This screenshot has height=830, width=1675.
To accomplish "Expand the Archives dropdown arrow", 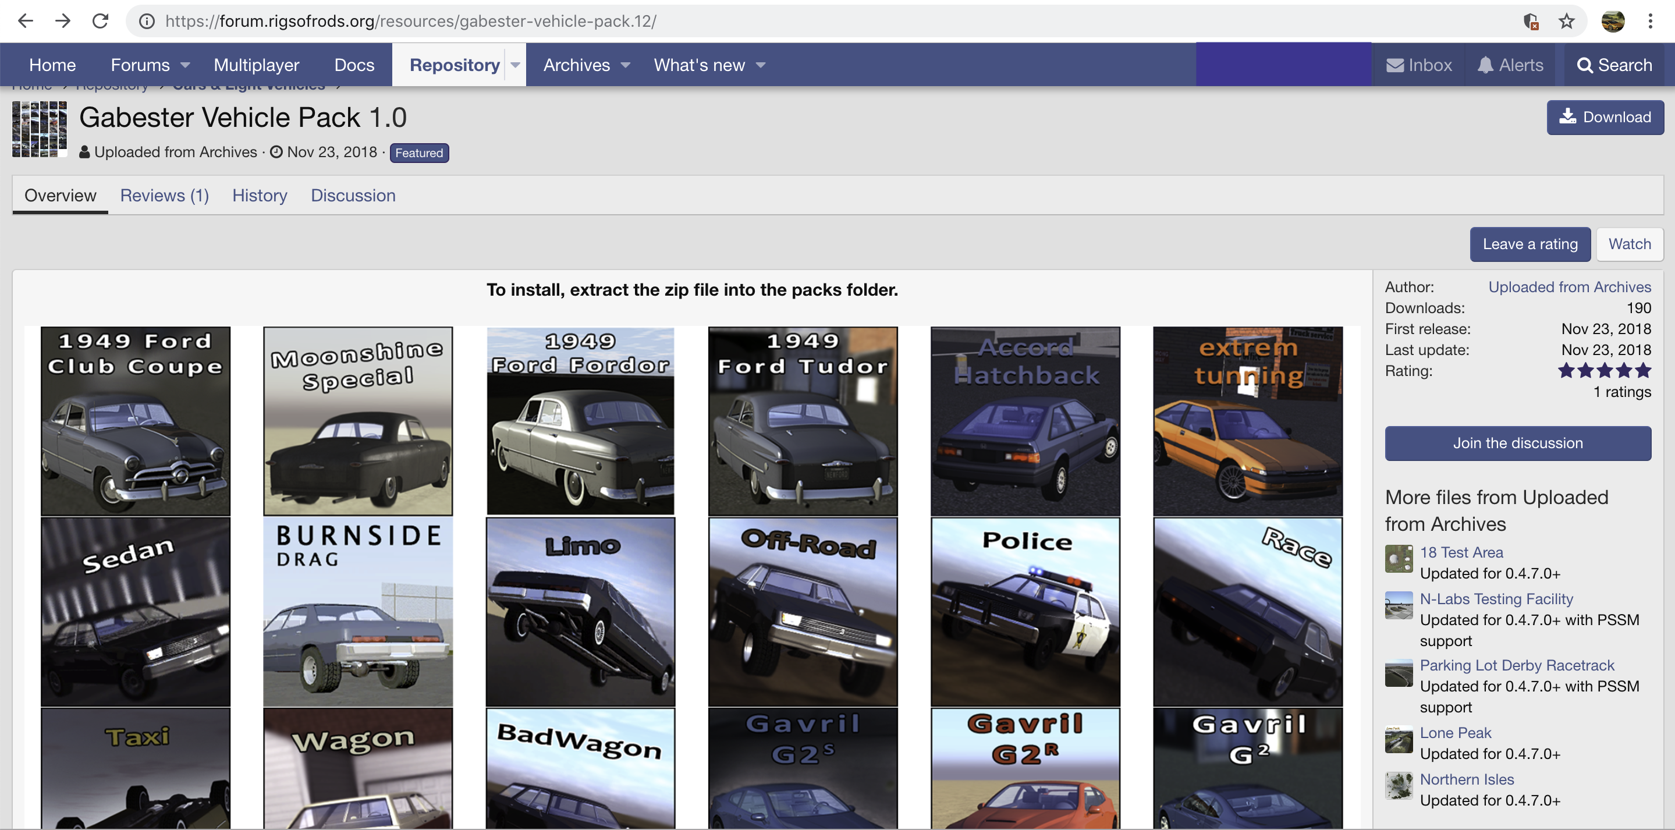I will pyautogui.click(x=626, y=65).
